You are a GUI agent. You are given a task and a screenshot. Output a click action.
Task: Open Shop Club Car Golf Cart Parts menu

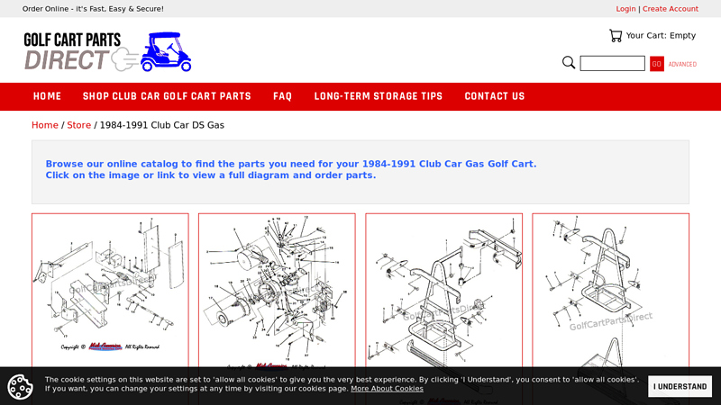(167, 96)
